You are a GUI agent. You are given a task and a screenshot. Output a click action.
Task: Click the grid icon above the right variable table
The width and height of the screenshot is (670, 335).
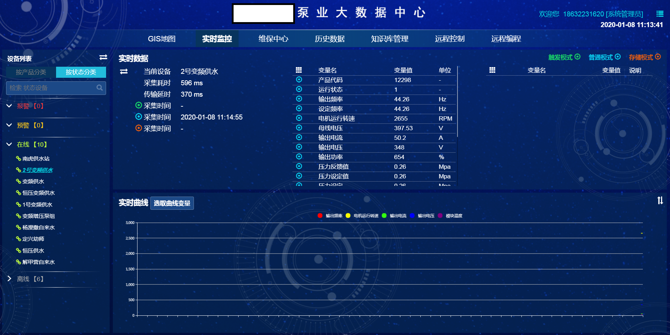click(x=492, y=70)
